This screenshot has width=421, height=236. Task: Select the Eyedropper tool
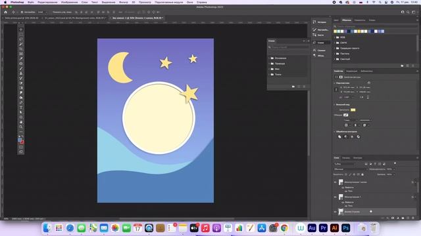click(x=21, y=58)
